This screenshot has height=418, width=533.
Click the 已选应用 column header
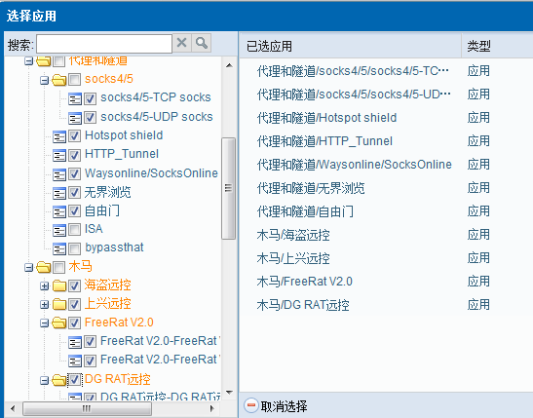pyautogui.click(x=351, y=46)
